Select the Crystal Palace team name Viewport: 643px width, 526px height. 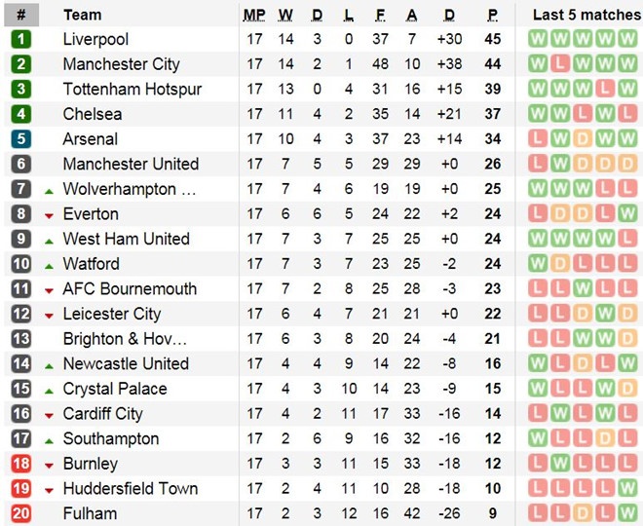[115, 389]
